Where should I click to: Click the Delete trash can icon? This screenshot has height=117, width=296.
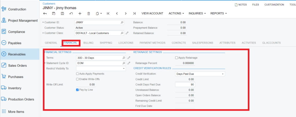coord(89,14)
